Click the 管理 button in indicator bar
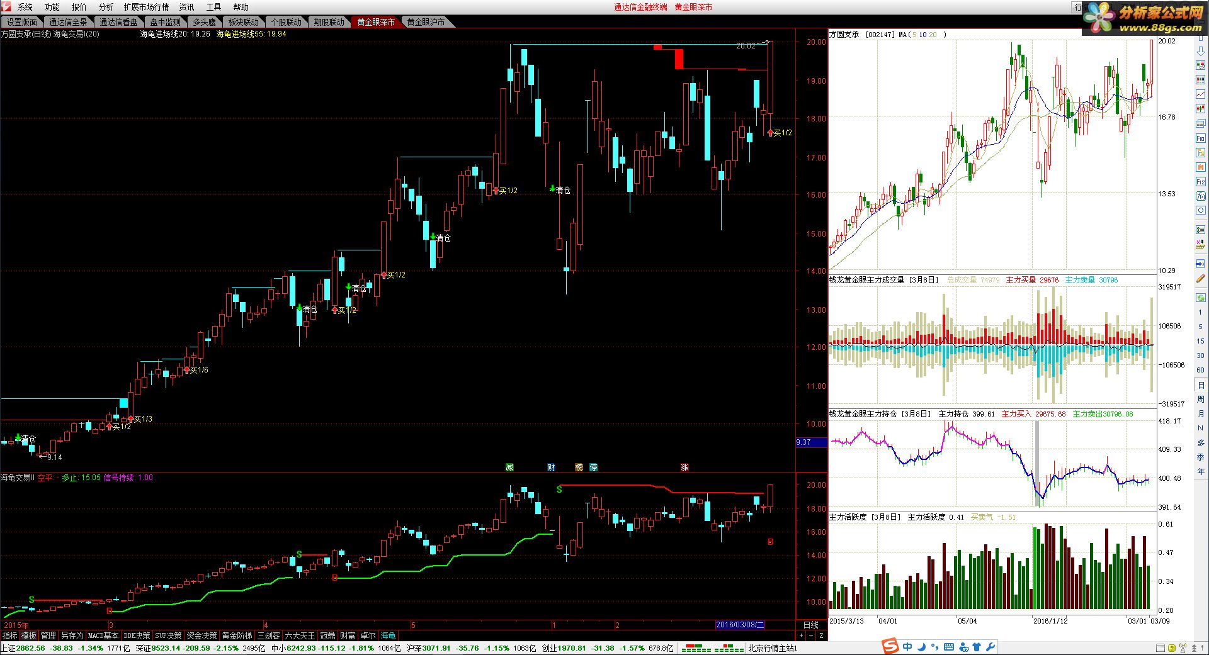The width and height of the screenshot is (1209, 655). pos(48,635)
